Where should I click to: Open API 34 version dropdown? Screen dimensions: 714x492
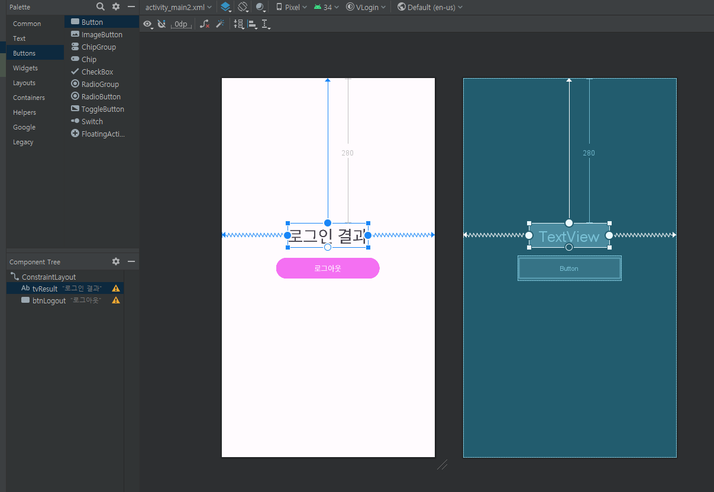pyautogui.click(x=327, y=7)
